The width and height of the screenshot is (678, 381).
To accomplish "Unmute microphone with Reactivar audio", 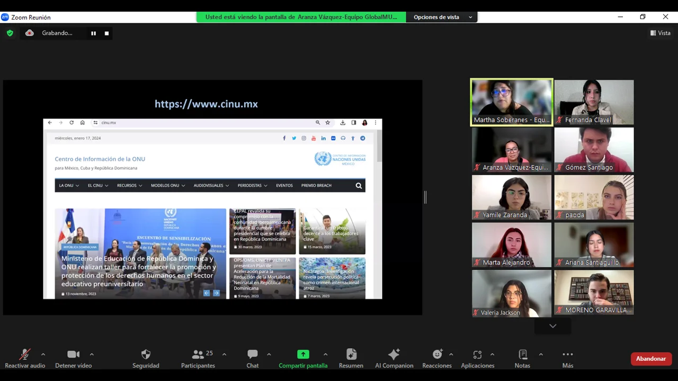I will [25, 355].
